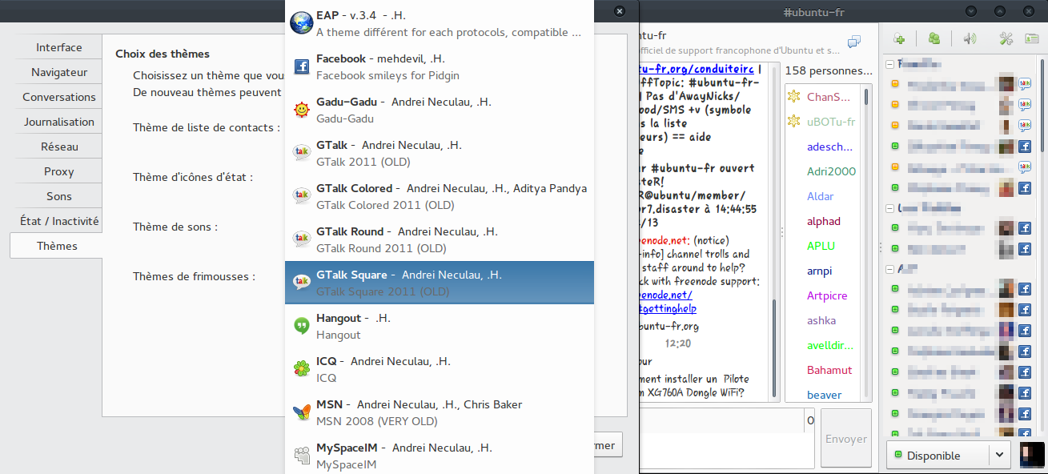This screenshot has width=1048, height=474.
Task: Pick the MySpaceIM theme entry
Action: click(x=440, y=456)
